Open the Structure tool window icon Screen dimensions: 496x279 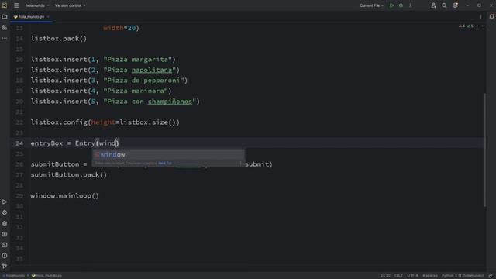coord(5,28)
